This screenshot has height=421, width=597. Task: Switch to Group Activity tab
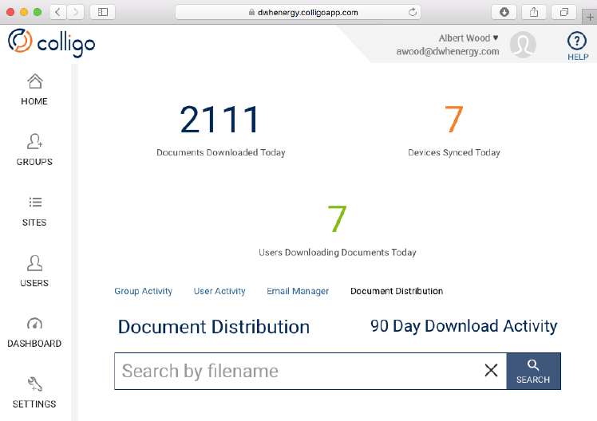coord(143,291)
